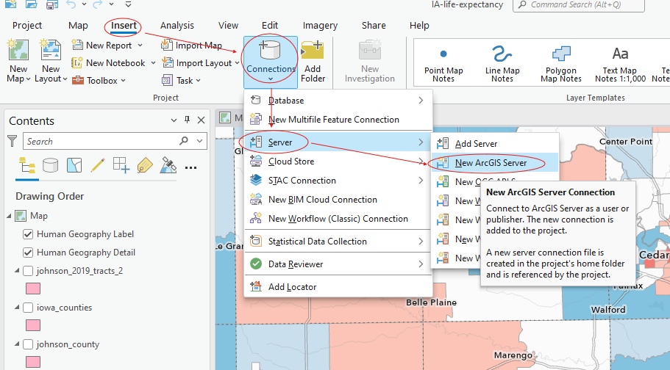Click the johnson_county pink symbol swatch
670x370 pixels.
33,363
